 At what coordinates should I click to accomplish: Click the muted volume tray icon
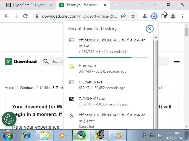click(159, 135)
